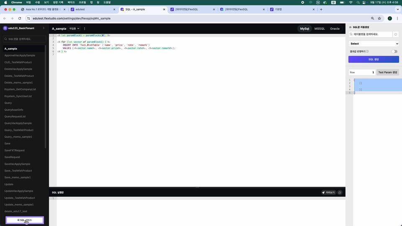This screenshot has height=226, width=402.
Task: Select SaveRequest in the list
Action: click(12, 157)
